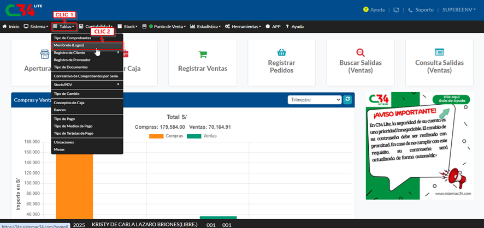Click the green shopping cart Registrar Ventas icon
The height and width of the screenshot is (228, 484).
click(x=203, y=54)
